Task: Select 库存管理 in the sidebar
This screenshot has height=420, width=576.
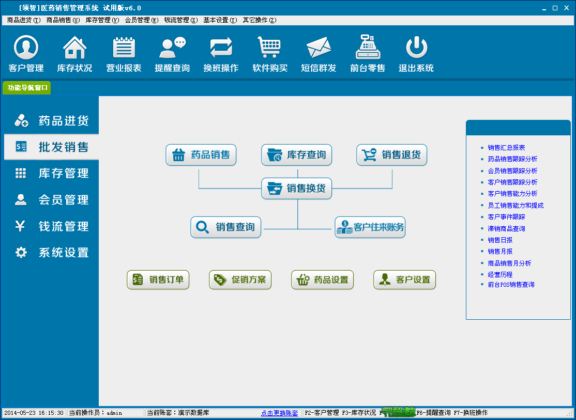Action: (51, 174)
